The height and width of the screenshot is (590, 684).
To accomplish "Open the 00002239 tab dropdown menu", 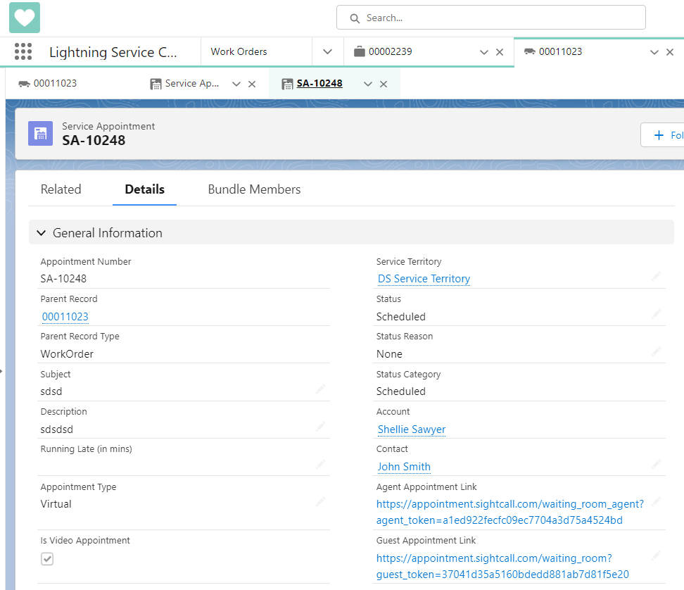I will 483,52.
